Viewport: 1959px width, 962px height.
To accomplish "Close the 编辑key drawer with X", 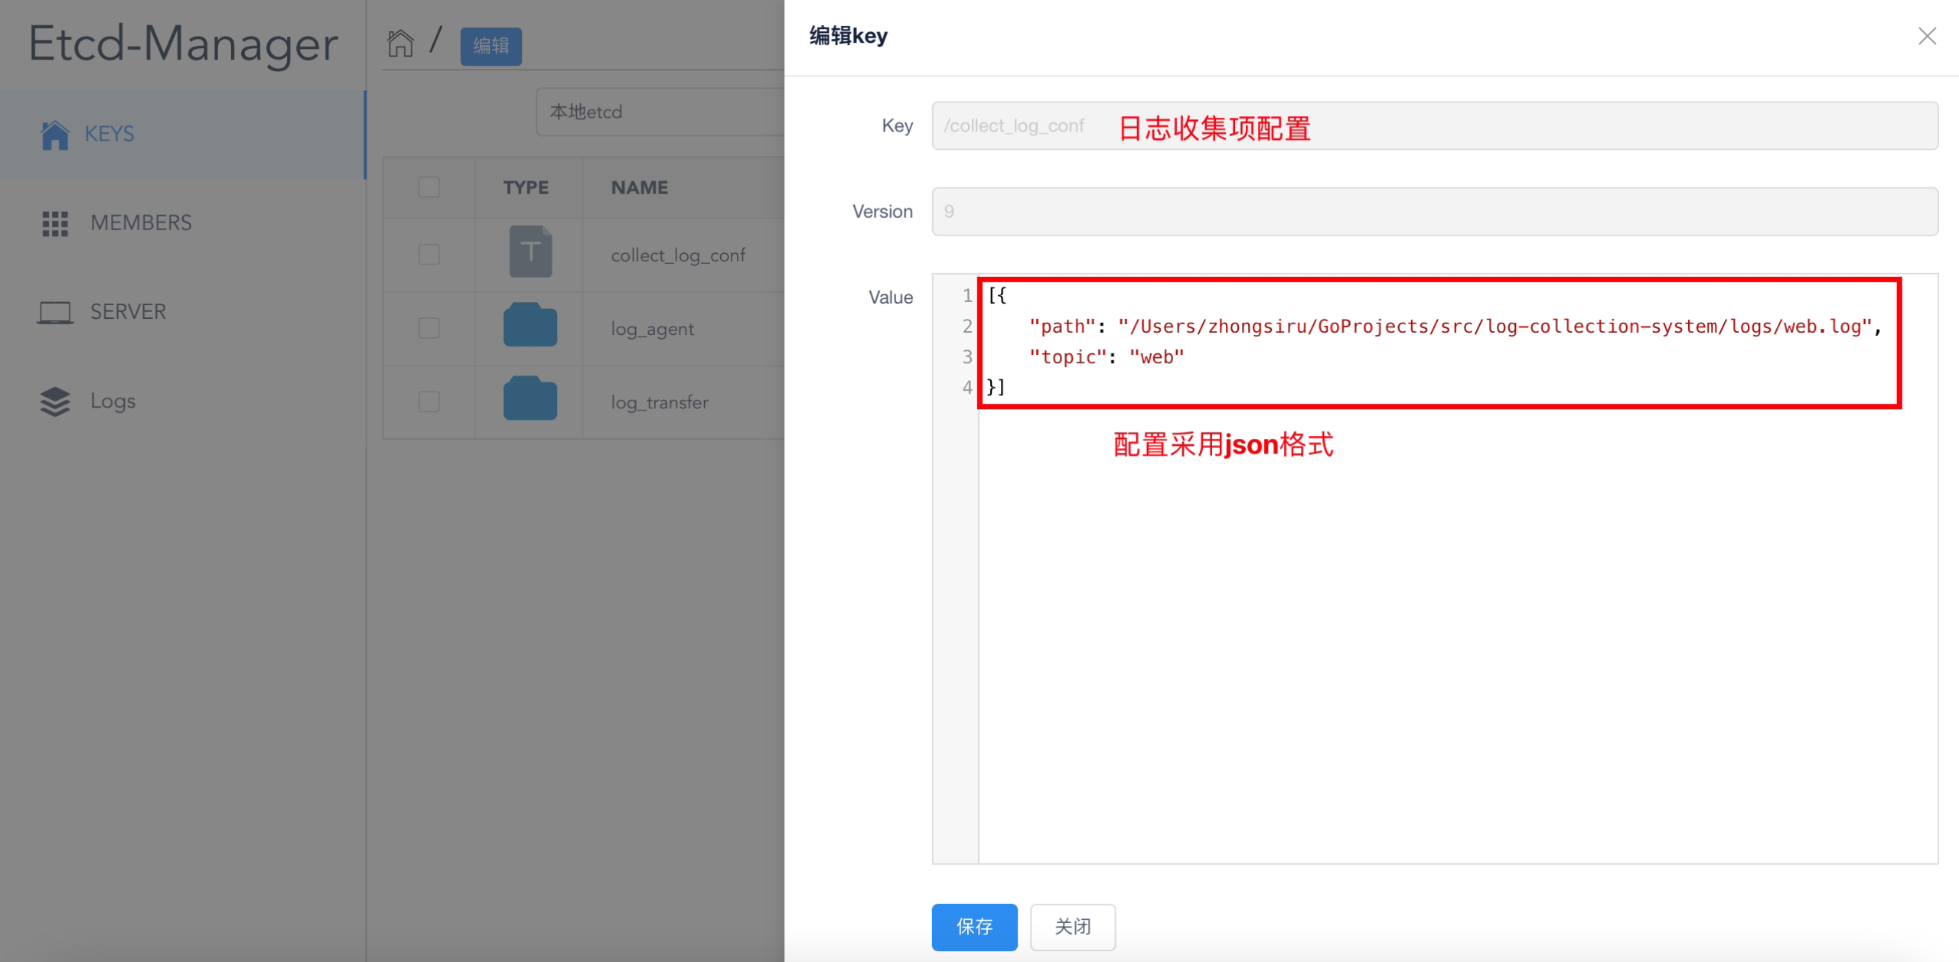I will coord(1927,36).
